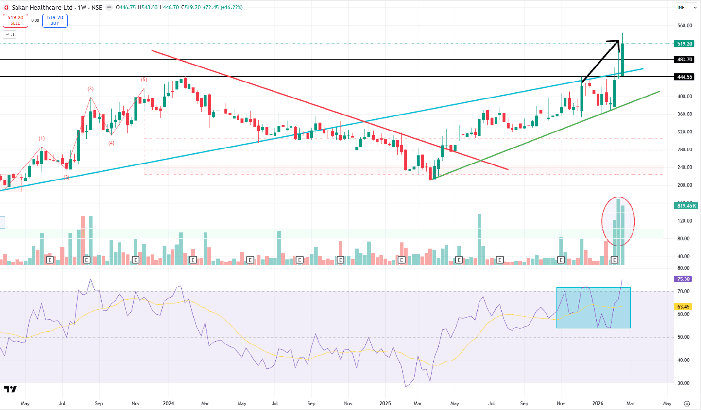
Task: Click the 819.45K volume value label
Action: click(x=686, y=206)
